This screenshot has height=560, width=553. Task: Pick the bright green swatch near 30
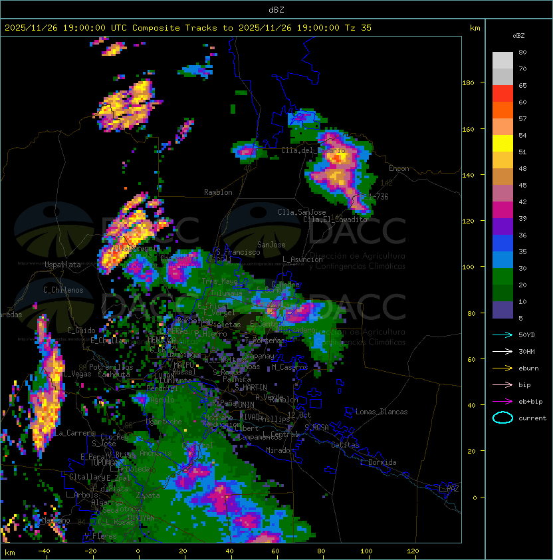point(502,276)
